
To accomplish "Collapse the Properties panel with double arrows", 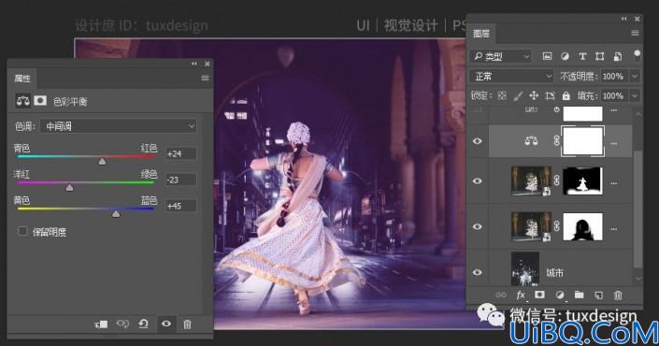I will pos(194,64).
